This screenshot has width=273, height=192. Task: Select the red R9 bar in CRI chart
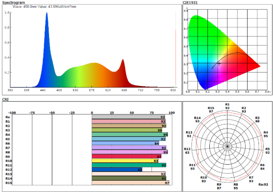point(126,156)
